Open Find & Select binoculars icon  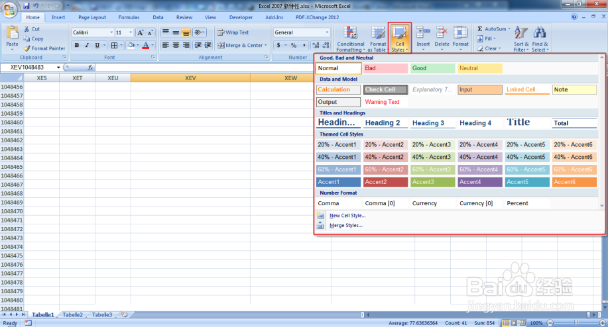click(540, 33)
